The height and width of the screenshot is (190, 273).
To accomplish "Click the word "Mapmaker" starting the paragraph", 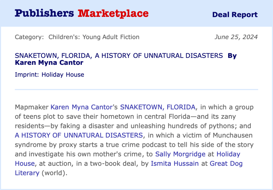I will pos(32,107).
